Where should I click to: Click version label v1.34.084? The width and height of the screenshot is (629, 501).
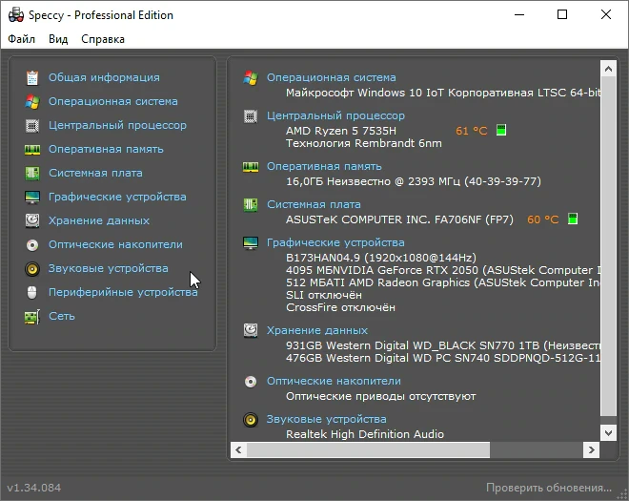pos(34,488)
